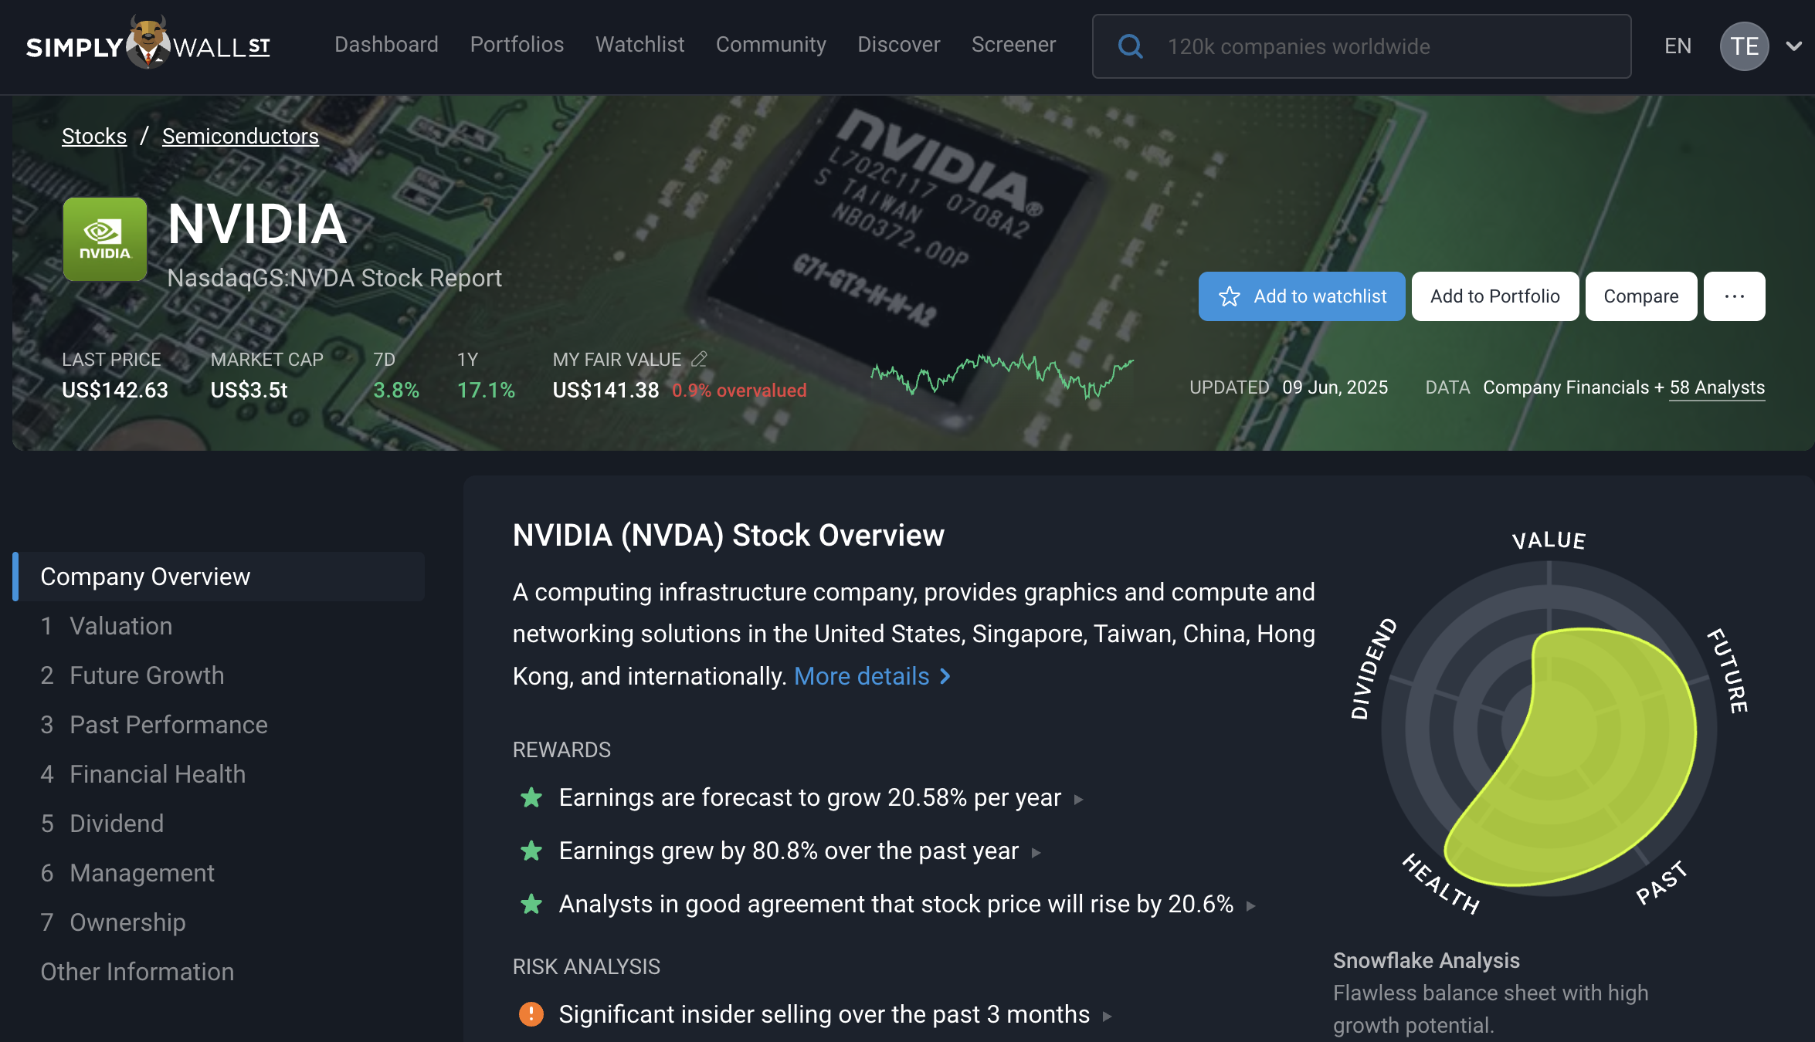Expand earnings forecast 20.58% reward arrow
Screen dimensions: 1815x1042
click(x=1079, y=800)
